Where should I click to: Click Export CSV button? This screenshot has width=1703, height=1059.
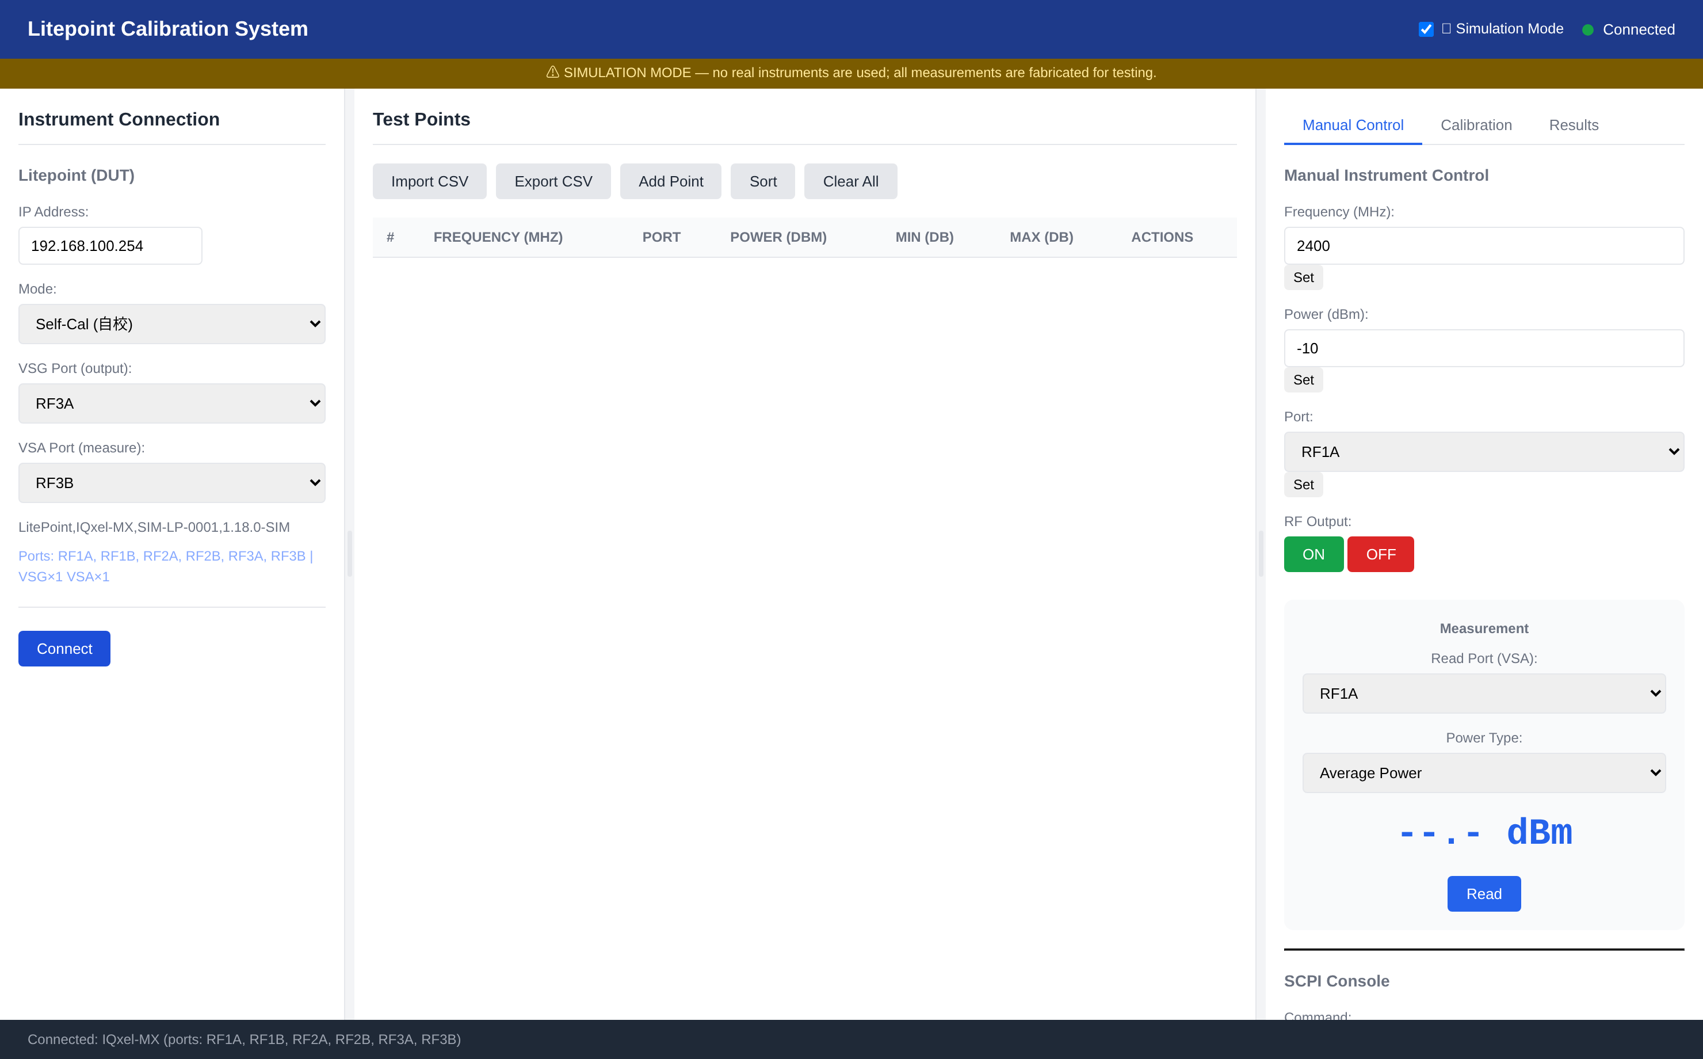[553, 181]
